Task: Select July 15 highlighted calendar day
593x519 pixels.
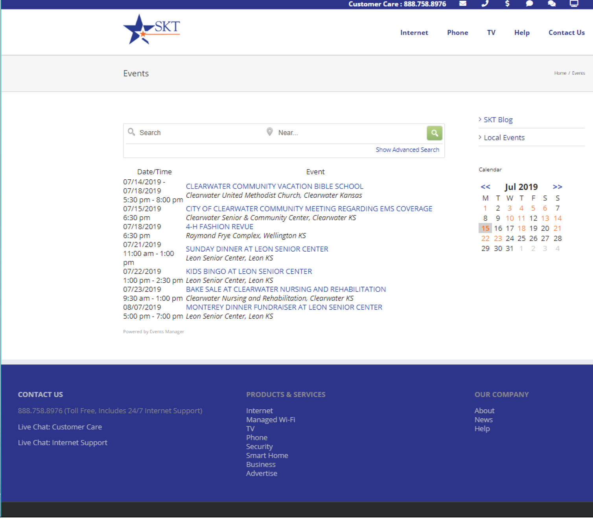Action: (485, 228)
